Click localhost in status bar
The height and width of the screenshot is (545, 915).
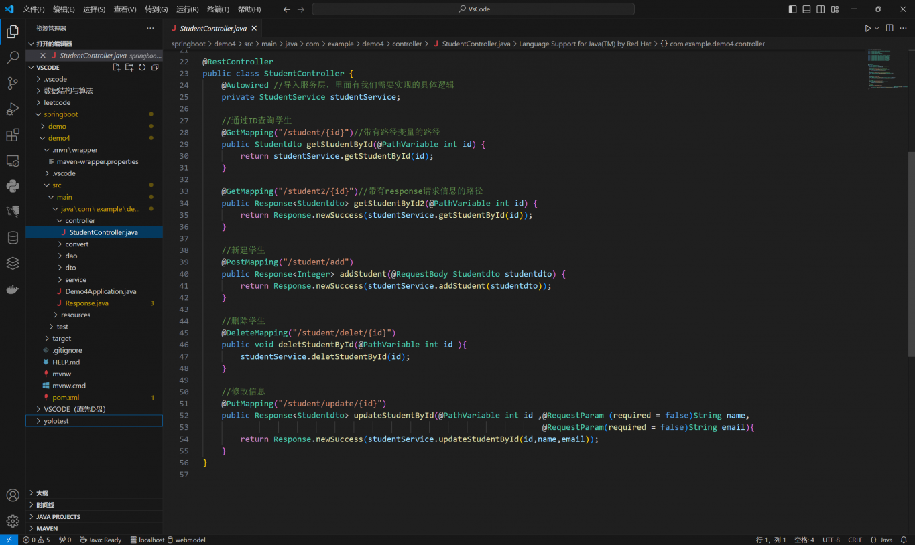pyautogui.click(x=147, y=540)
